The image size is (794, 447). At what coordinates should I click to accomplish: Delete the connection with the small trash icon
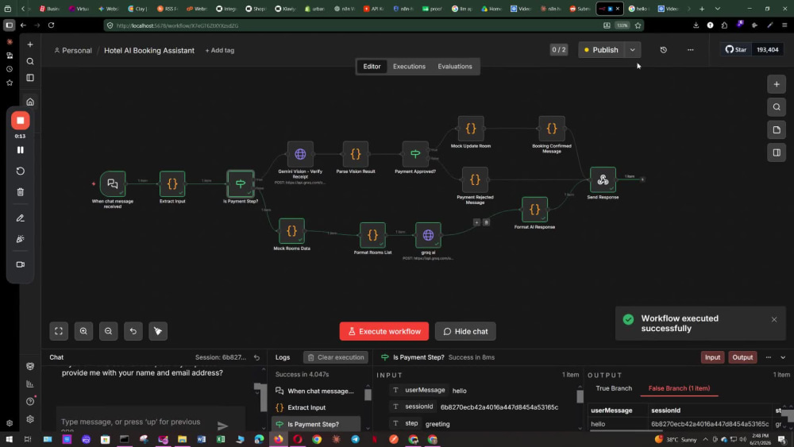(x=486, y=222)
